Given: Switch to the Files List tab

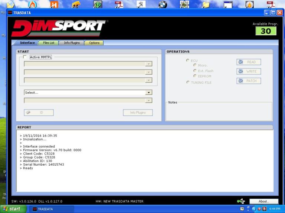Looking at the screenshot, I should [49, 43].
